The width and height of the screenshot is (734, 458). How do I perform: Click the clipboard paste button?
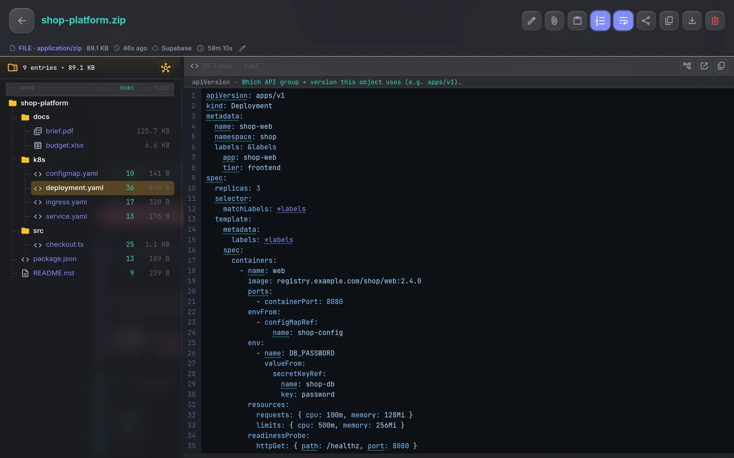[x=577, y=21]
